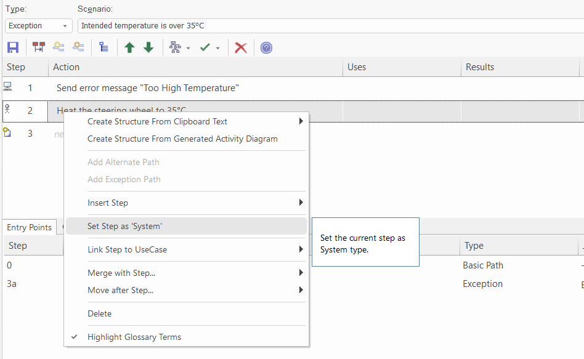Click the Save scenario icon
The width and height of the screenshot is (584, 359).
coord(13,47)
